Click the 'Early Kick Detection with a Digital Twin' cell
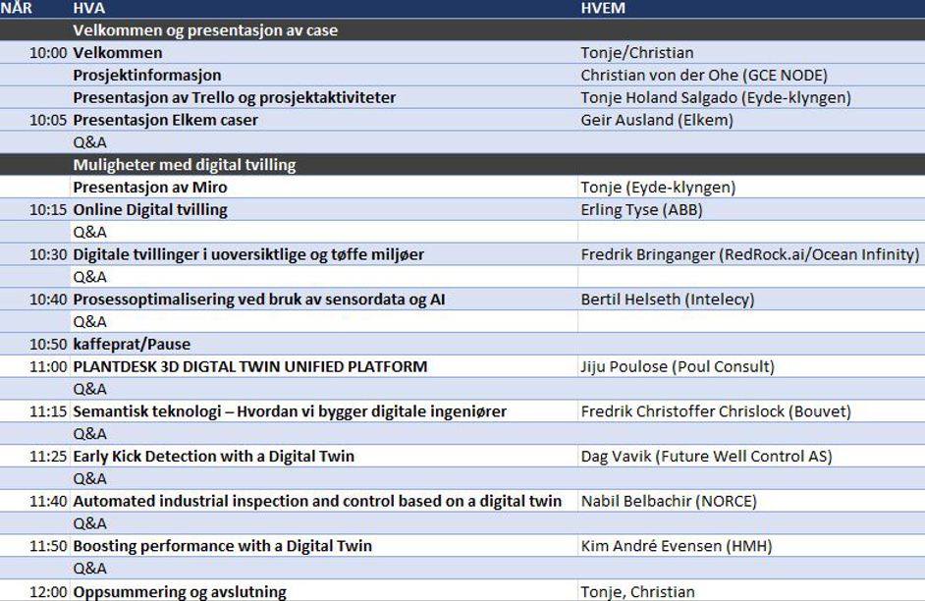This screenshot has height=601, width=925. pos(214,457)
